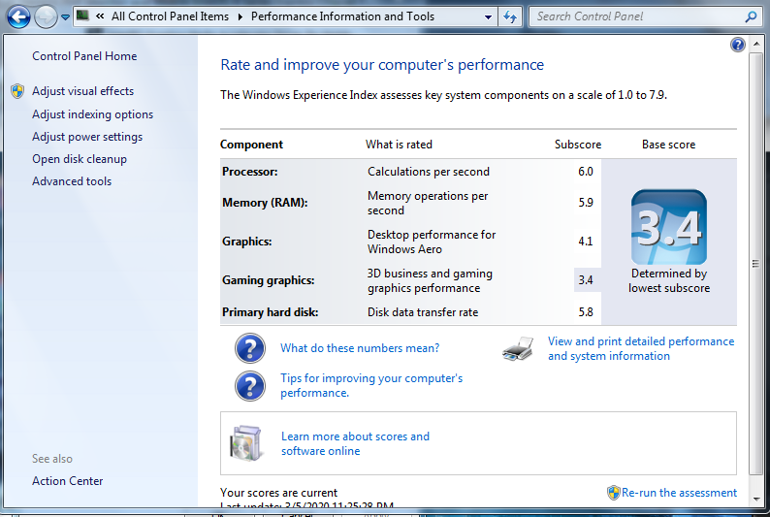Open Adjust indexing options
Viewport: 770px width, 517px height.
pyautogui.click(x=92, y=114)
